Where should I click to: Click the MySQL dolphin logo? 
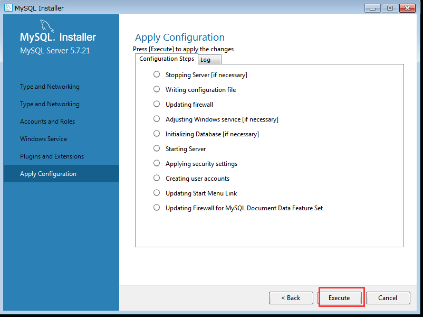click(47, 26)
